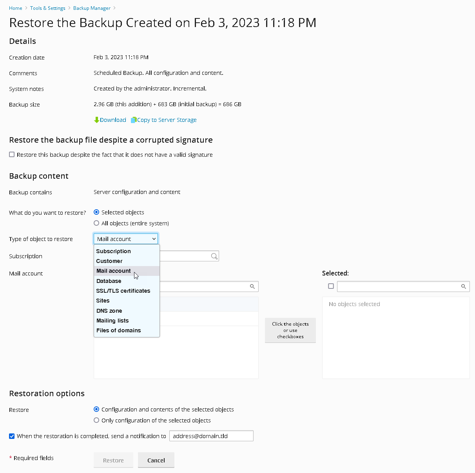The width and height of the screenshot is (475, 473).
Task: Click the Cancel button
Action: [x=156, y=460]
